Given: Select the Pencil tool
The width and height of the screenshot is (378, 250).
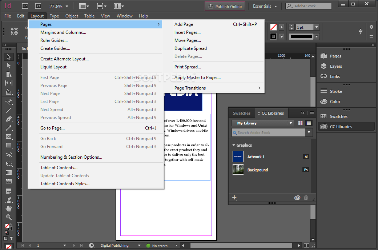Looking at the screenshot, I should pyautogui.click(x=9, y=128).
